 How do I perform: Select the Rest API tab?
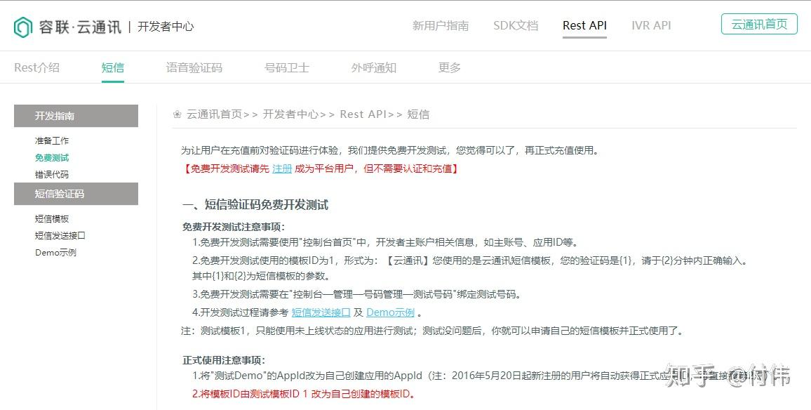point(584,26)
